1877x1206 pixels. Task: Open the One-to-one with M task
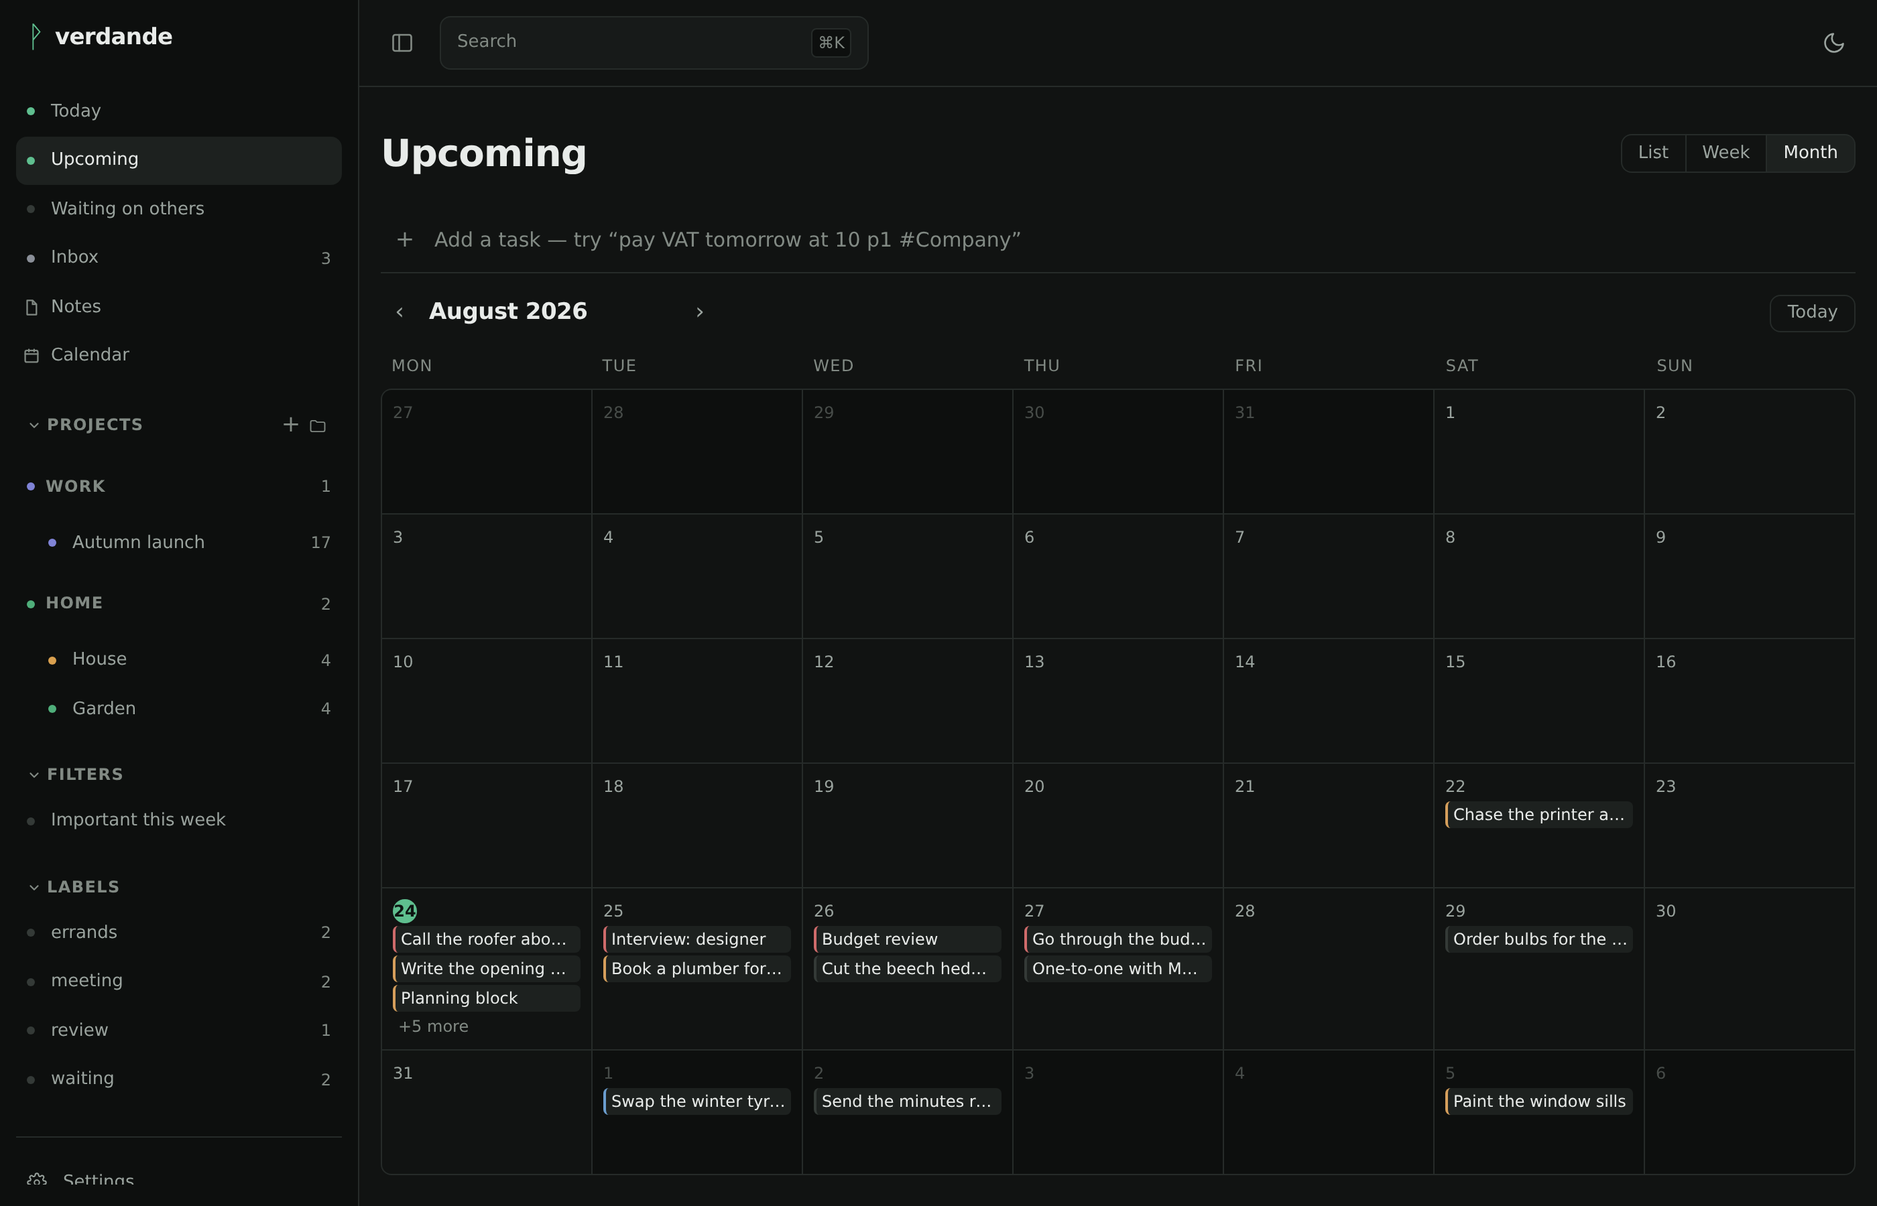point(1118,969)
